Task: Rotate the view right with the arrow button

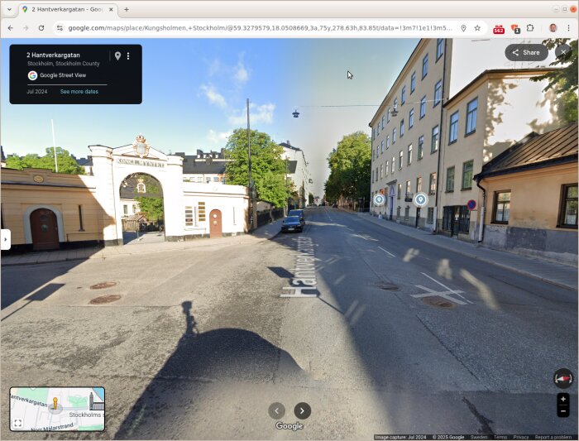Action: pyautogui.click(x=303, y=410)
